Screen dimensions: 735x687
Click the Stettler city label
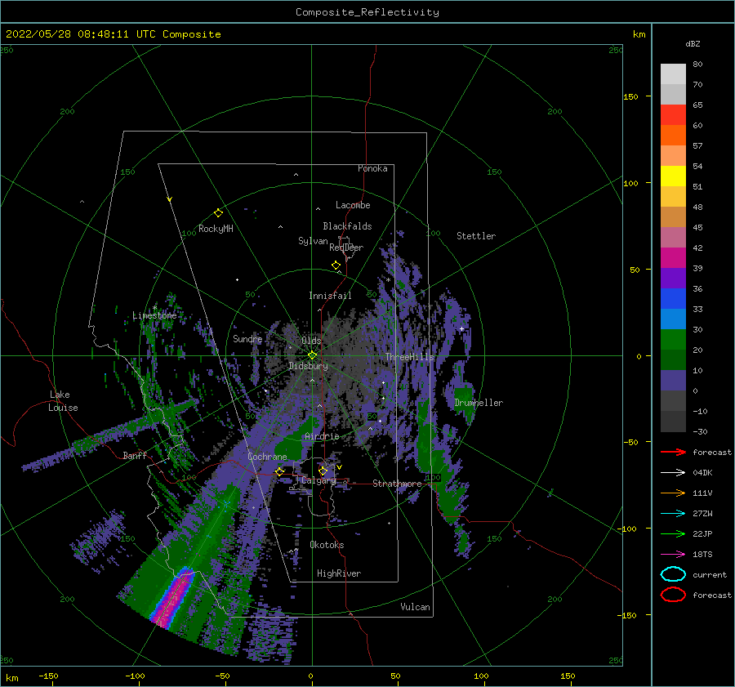point(476,236)
